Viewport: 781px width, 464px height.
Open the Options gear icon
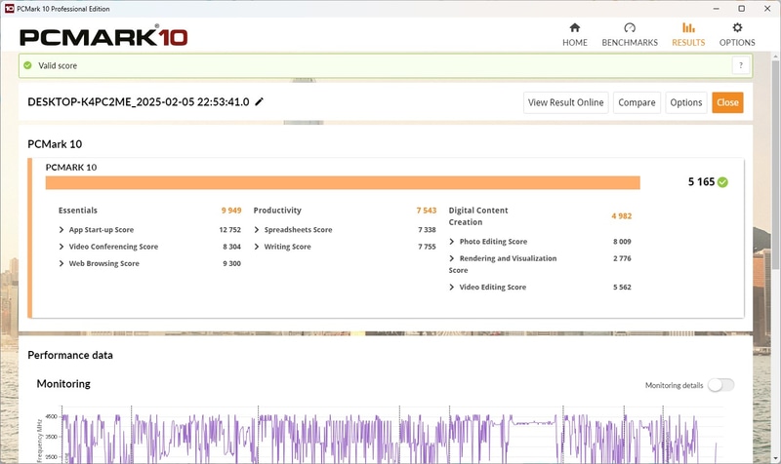[x=737, y=27]
